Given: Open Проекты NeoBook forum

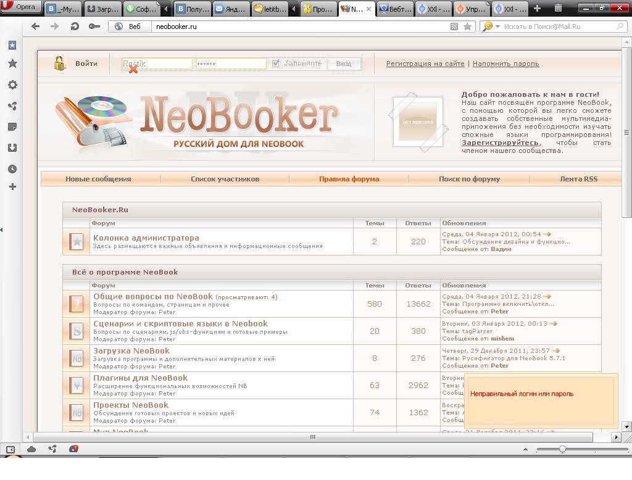Looking at the screenshot, I should click(131, 405).
